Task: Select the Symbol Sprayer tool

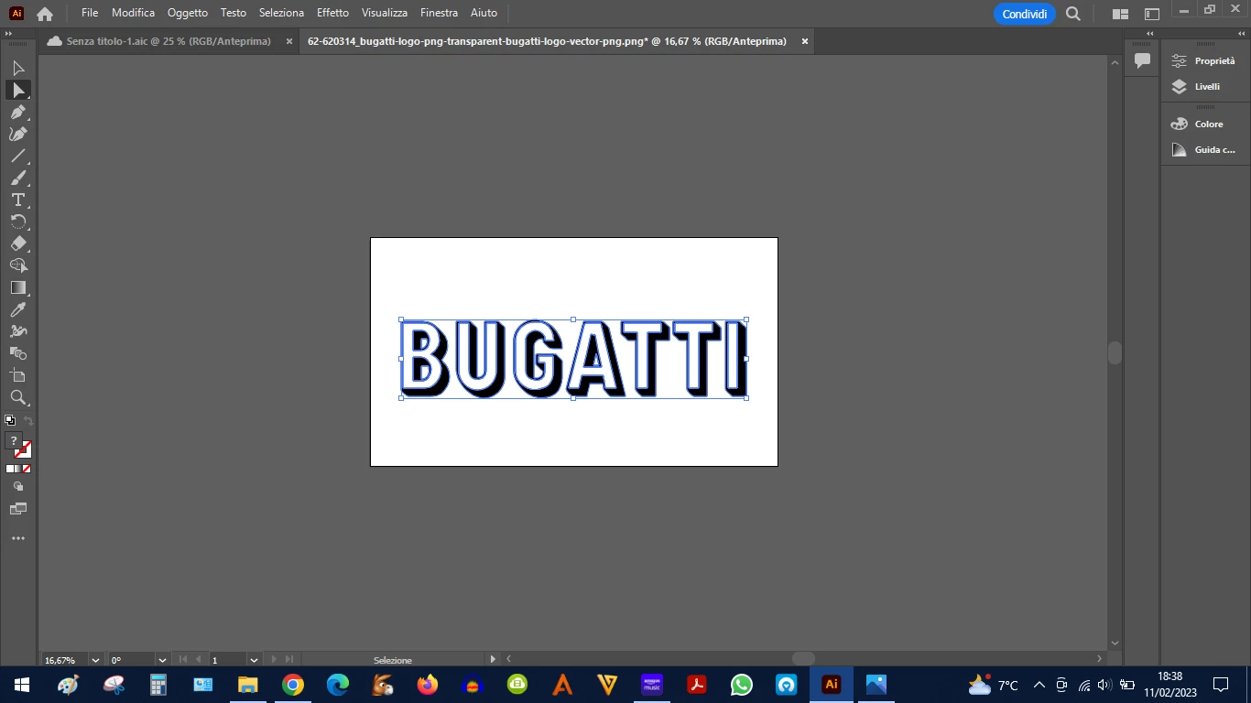Action: pyautogui.click(x=18, y=331)
